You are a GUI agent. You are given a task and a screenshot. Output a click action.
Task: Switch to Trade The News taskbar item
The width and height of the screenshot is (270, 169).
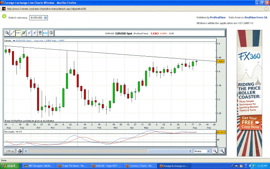pos(73,166)
